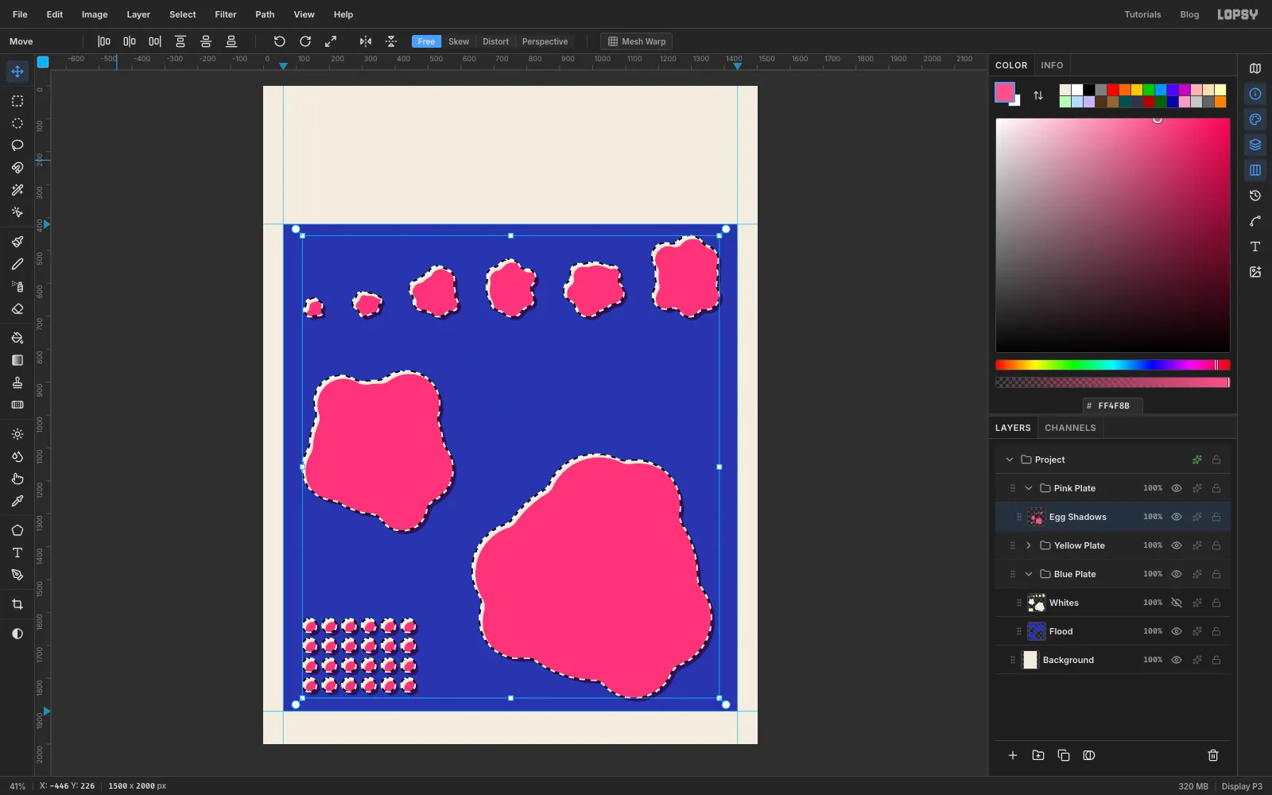Lock the Egg Shadows layer
The height and width of the screenshot is (795, 1272).
1216,517
